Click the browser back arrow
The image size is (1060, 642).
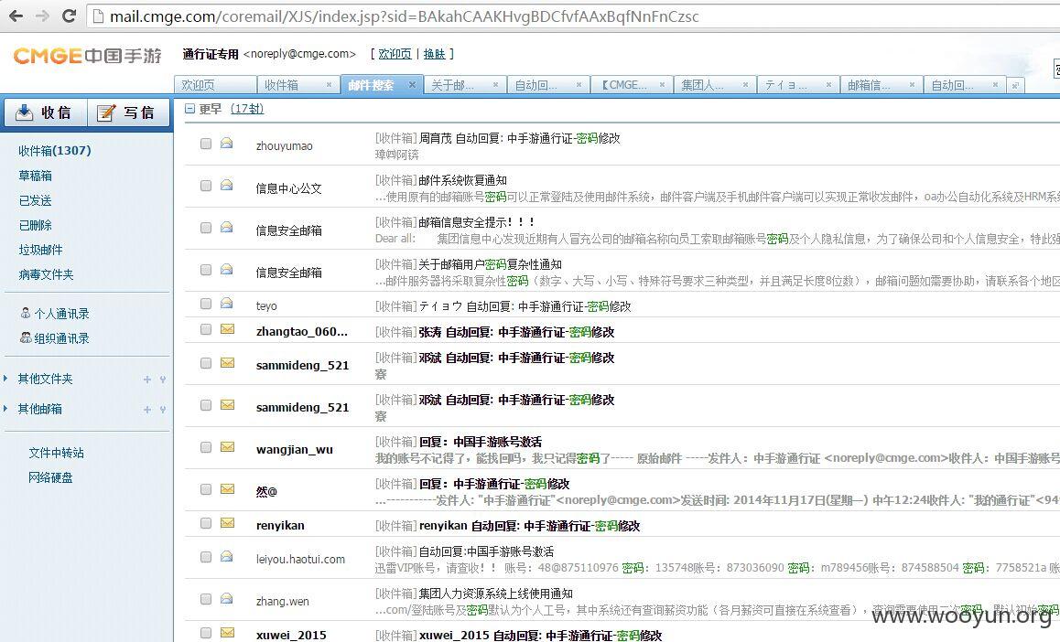coord(16,16)
